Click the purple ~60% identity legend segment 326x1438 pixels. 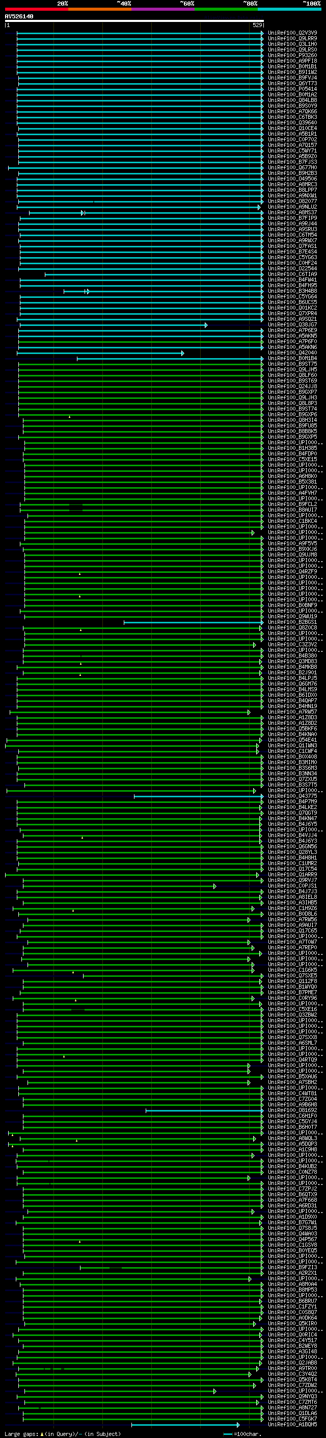[x=164, y=9]
